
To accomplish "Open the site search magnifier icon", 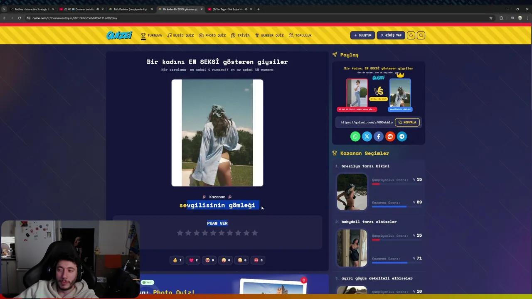I will (x=421, y=35).
